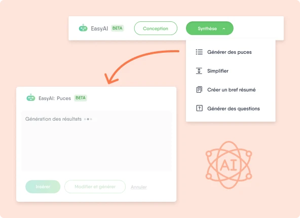This screenshot has width=300, height=218.
Task: Click the EasyAI robot icon in toolbar
Action: 83,28
